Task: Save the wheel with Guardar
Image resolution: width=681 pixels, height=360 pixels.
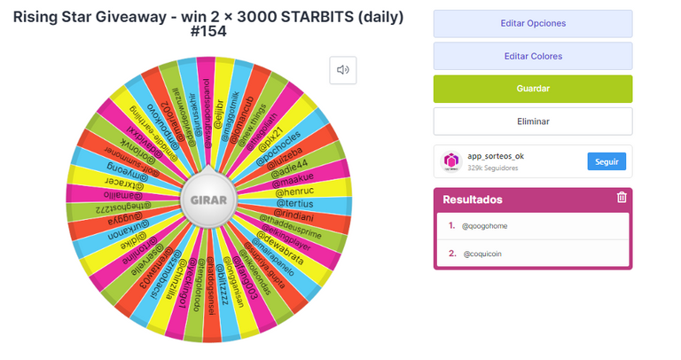Action: tap(533, 89)
